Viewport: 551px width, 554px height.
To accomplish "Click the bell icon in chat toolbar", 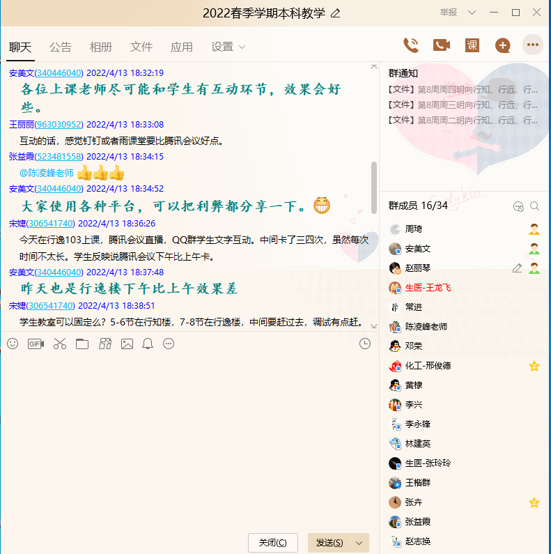I will pos(148,344).
